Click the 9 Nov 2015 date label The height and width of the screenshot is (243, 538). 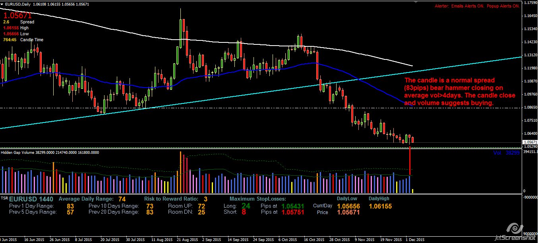click(364, 240)
